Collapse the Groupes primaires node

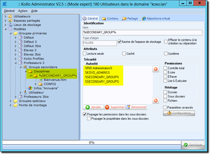pyautogui.click(x=11, y=33)
